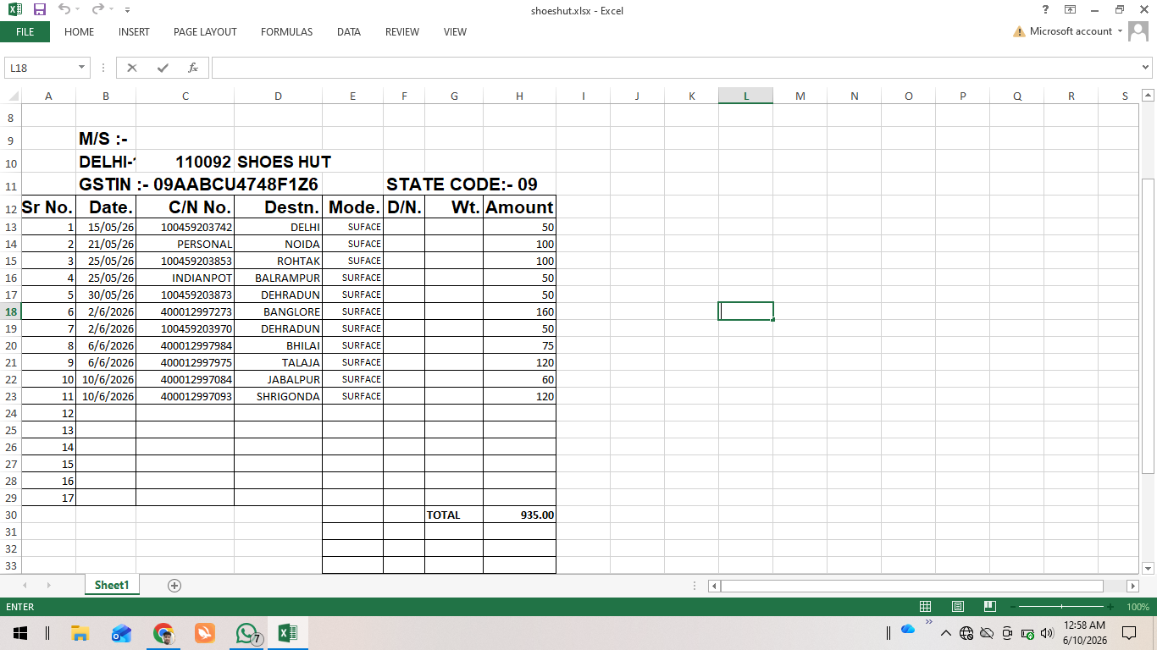Open the DATA tab
Image resolution: width=1157 pixels, height=650 pixels.
point(349,32)
